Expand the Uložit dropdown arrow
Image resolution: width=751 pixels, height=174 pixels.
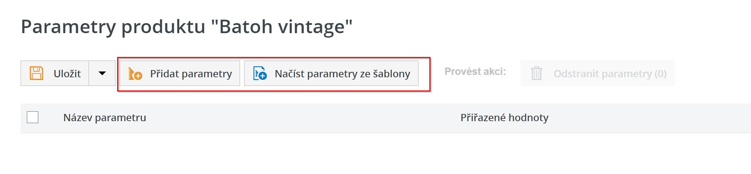pyautogui.click(x=102, y=73)
